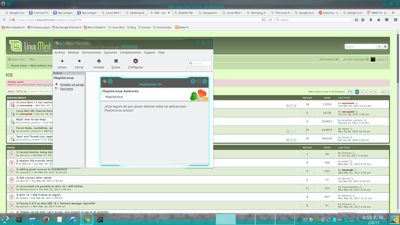Open forum advanced search gear icon
This screenshot has width=400, height=225.
[385, 46]
